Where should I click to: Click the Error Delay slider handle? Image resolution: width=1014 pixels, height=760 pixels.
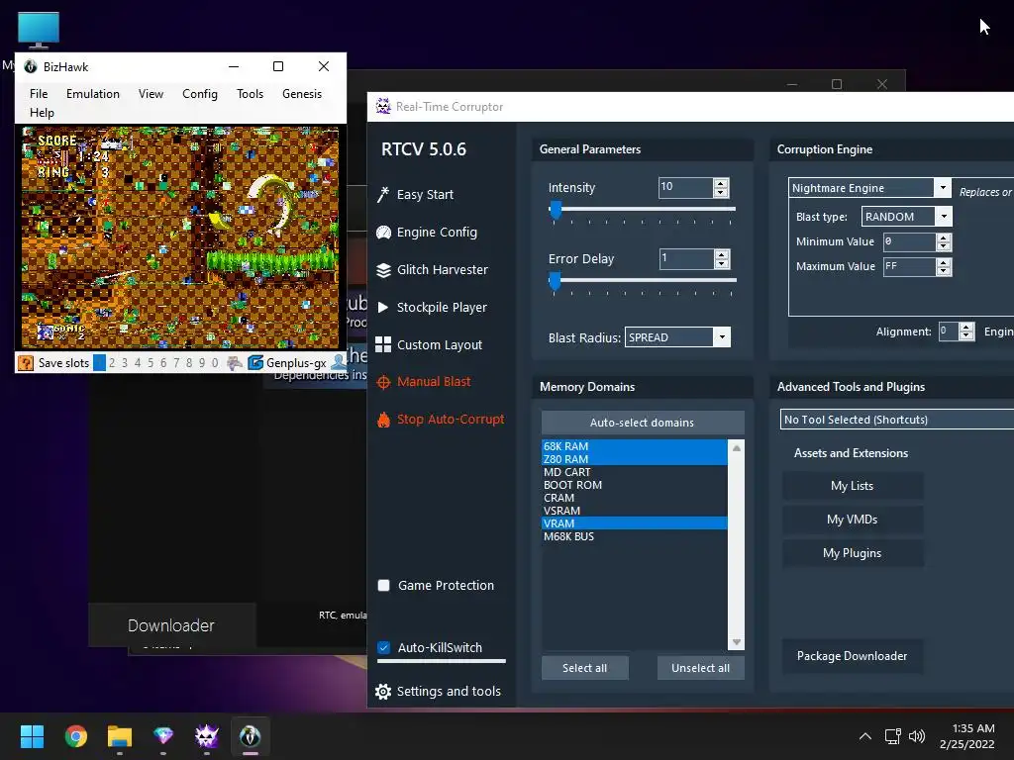[x=555, y=281]
